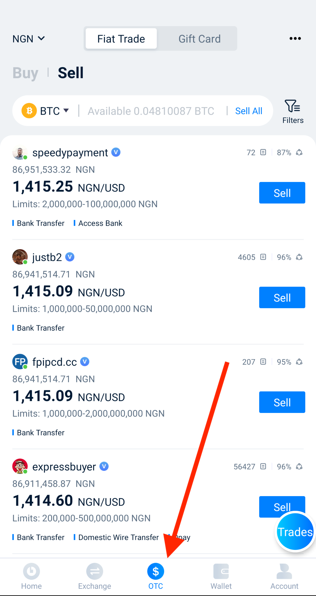Image resolution: width=316 pixels, height=596 pixels.
Task: Open the three-dot overflow menu
Action: (x=295, y=38)
